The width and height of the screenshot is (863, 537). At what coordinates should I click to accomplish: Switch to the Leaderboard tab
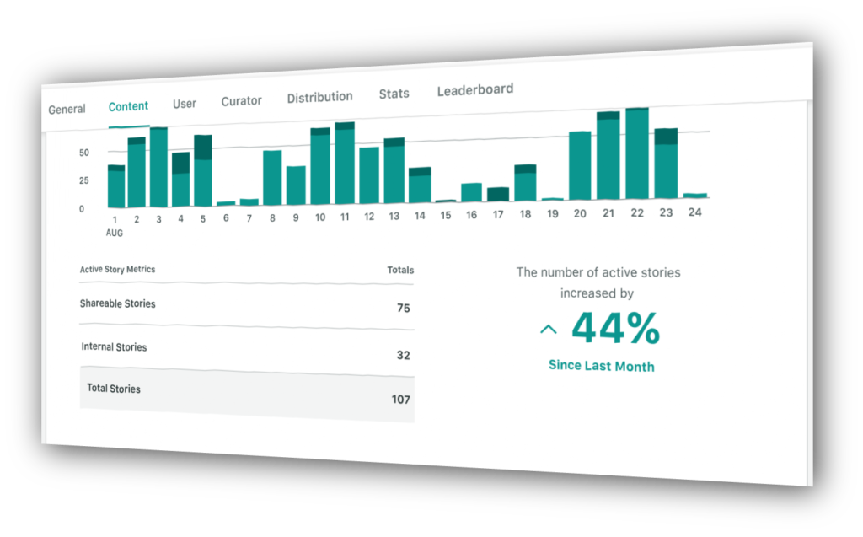click(474, 90)
